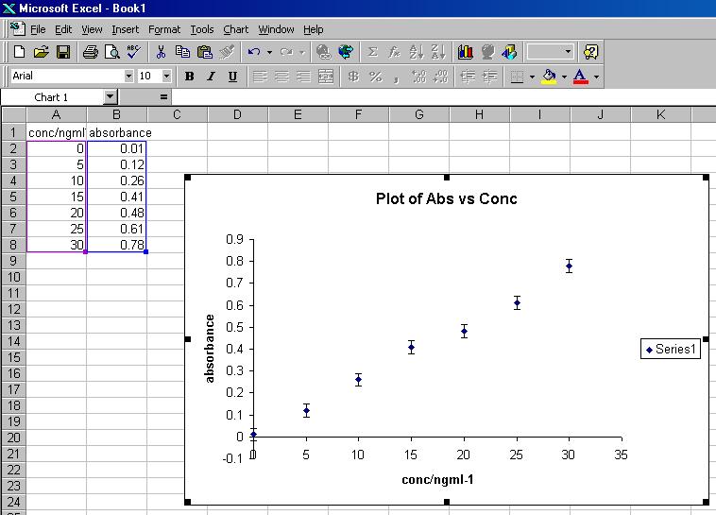Click the Font Color red A
Viewport: 716px width, 515px height.
pyautogui.click(x=580, y=77)
